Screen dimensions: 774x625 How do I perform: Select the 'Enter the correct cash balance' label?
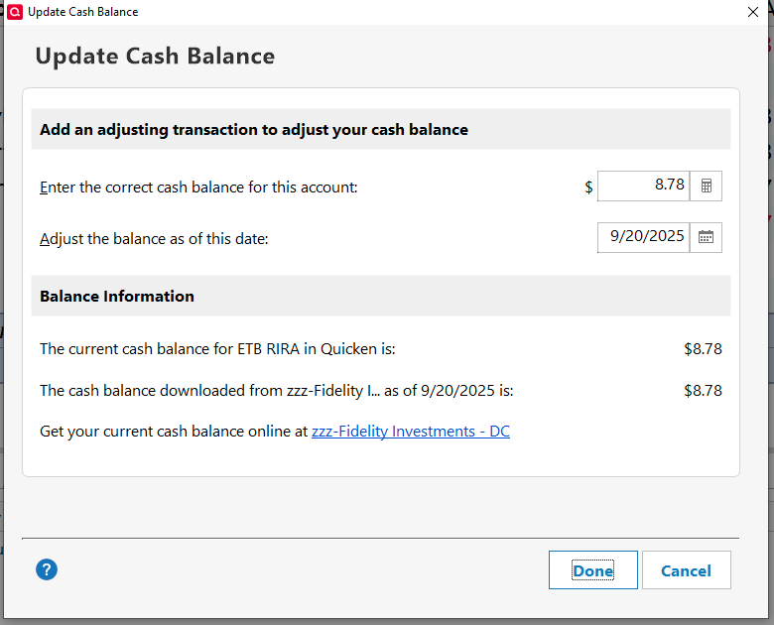click(x=198, y=187)
